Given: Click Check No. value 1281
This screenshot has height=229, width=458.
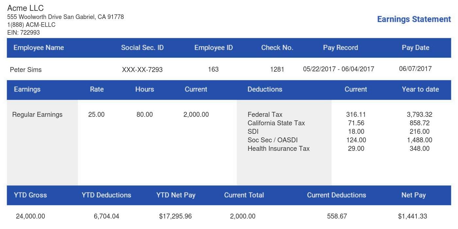Looking at the screenshot, I should 277,69.
